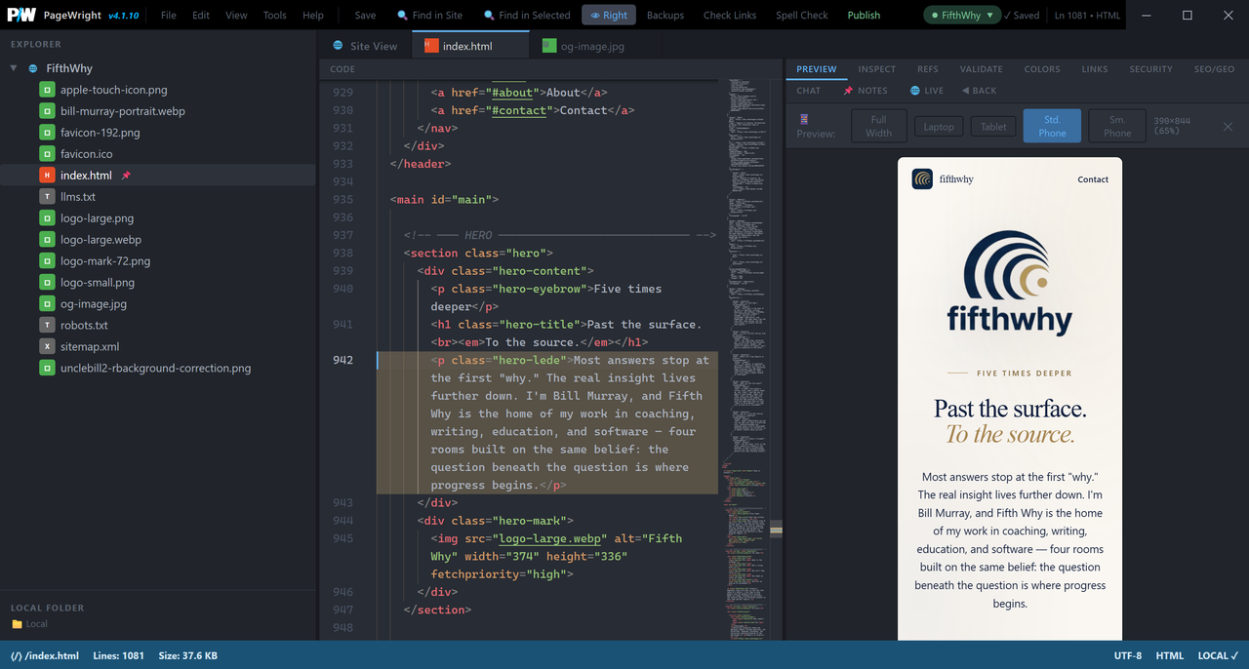Select the Std. Phone preview size
This screenshot has width=1249, height=669.
1052,127
